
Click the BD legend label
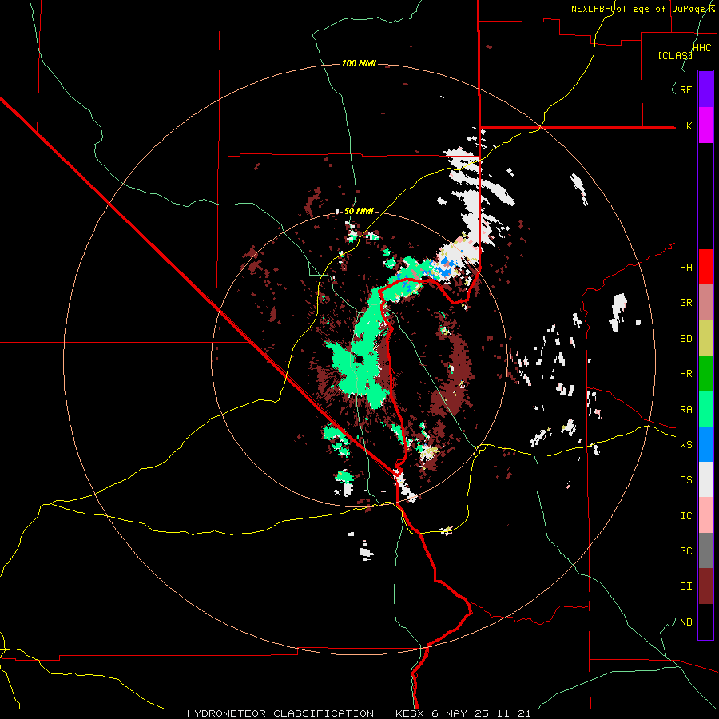pos(685,339)
